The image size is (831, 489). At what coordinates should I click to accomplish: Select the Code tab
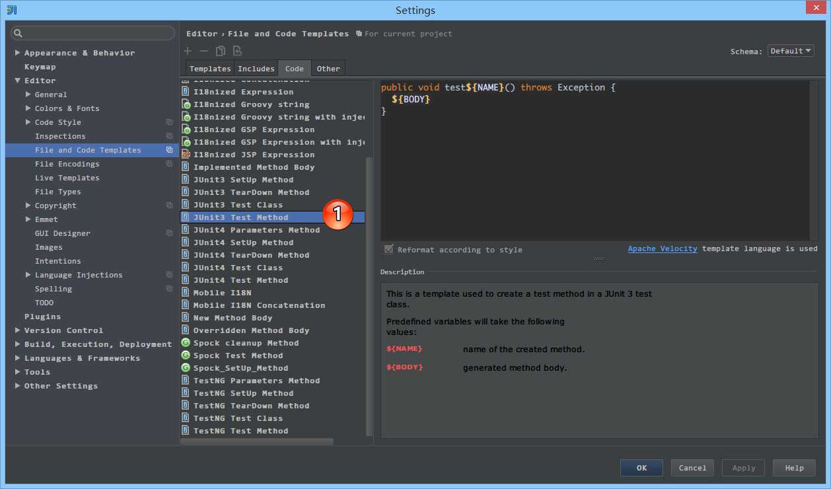point(295,69)
